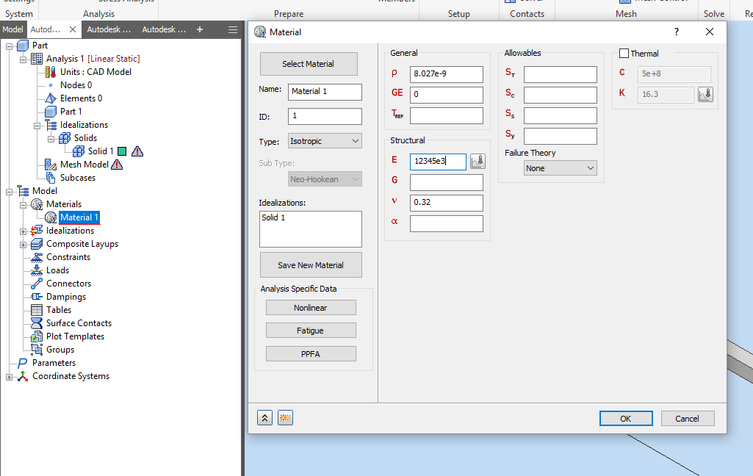Click the green color swatch beside Solid 1
Screen dimensions: 753x476
(x=122, y=151)
